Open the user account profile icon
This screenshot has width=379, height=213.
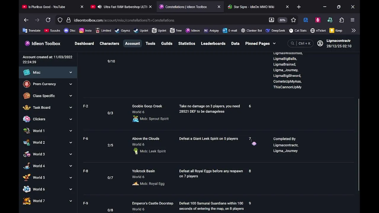(x=320, y=43)
